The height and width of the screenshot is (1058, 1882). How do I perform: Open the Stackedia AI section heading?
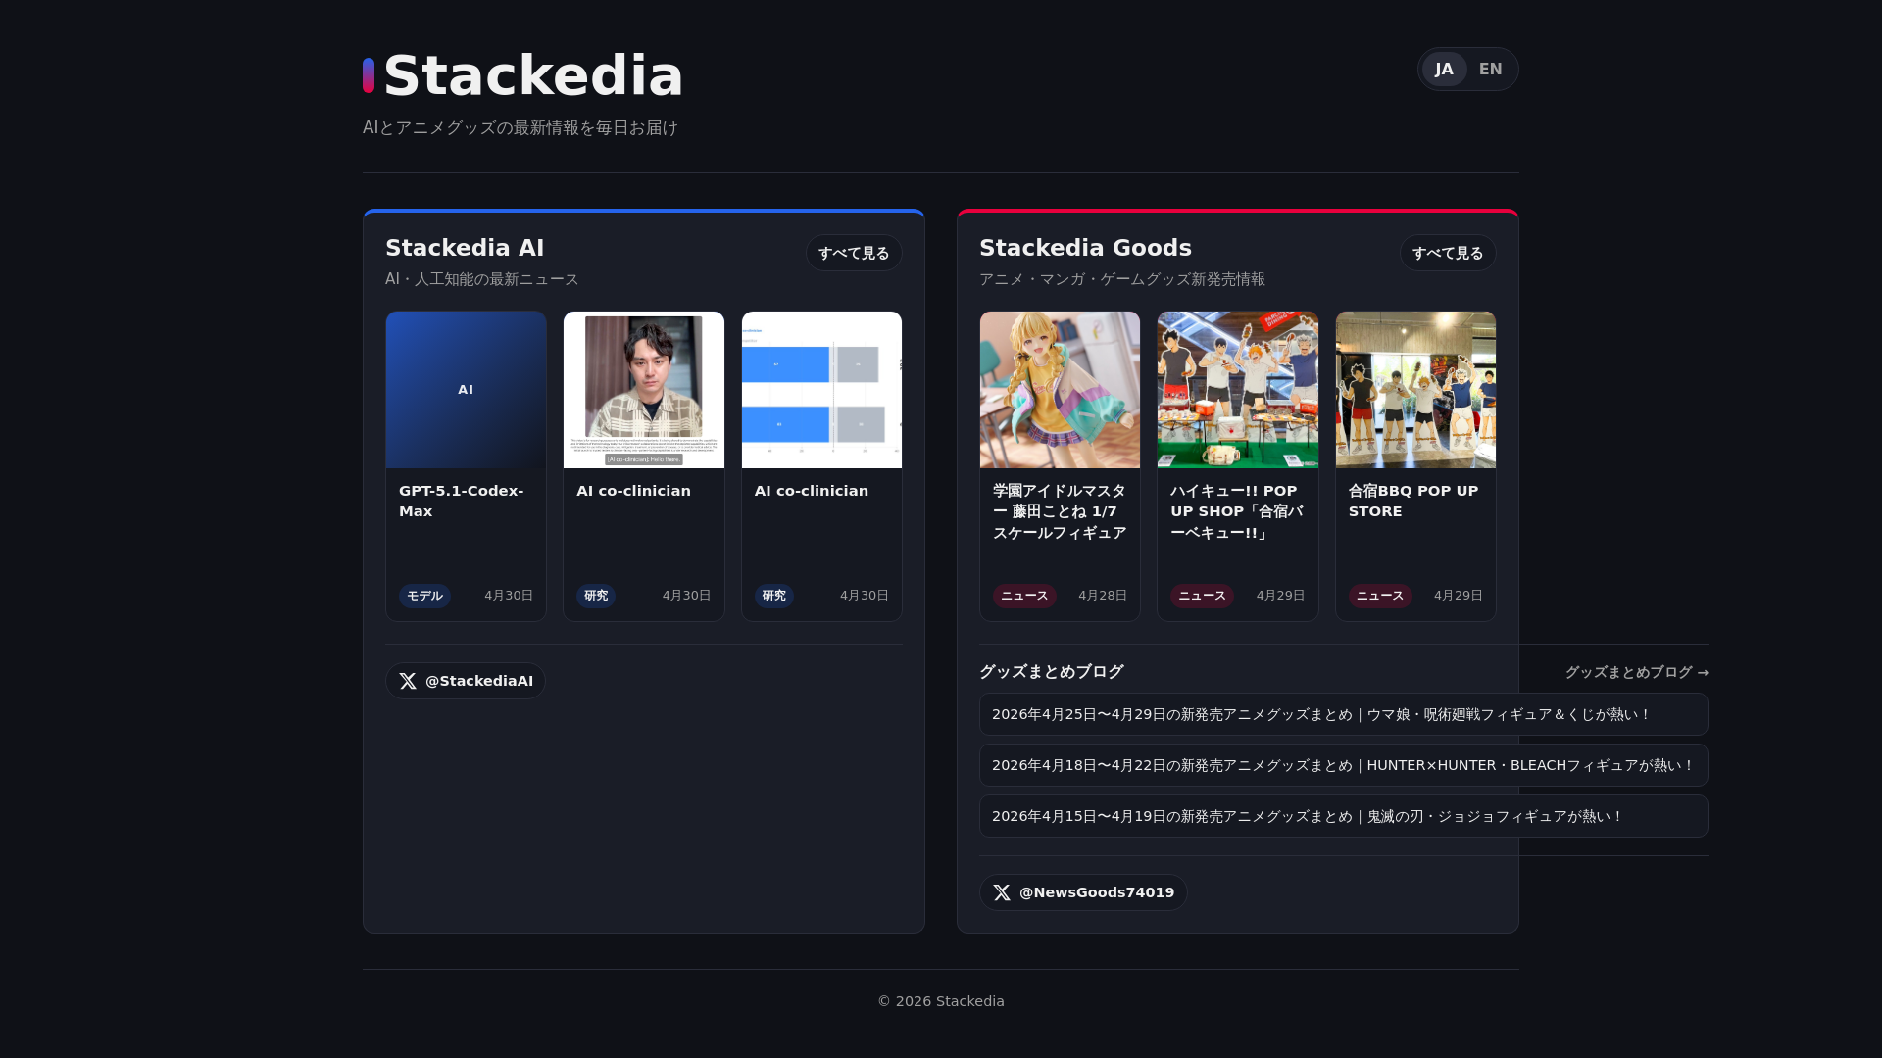point(465,248)
